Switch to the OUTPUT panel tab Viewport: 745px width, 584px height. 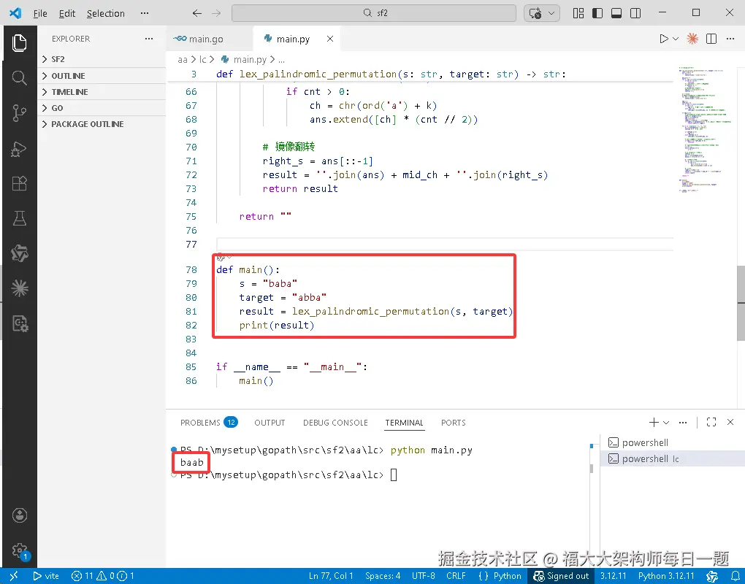[270, 423]
